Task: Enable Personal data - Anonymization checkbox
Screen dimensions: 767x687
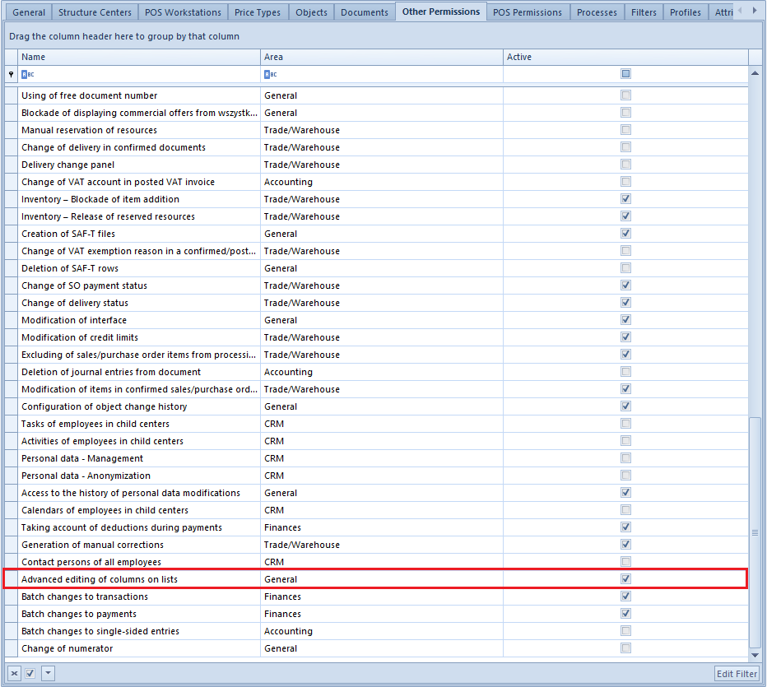Action: 625,476
